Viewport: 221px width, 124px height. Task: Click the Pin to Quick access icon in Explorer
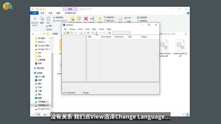pyautogui.click(x=35, y=19)
